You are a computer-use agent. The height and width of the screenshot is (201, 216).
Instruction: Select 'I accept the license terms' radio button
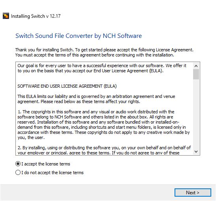coord(18,164)
